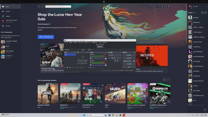Image resolution: width=208 pixels, height=117 pixels.
Task: Click the EA search games input field
Action: click(x=58, y=6)
